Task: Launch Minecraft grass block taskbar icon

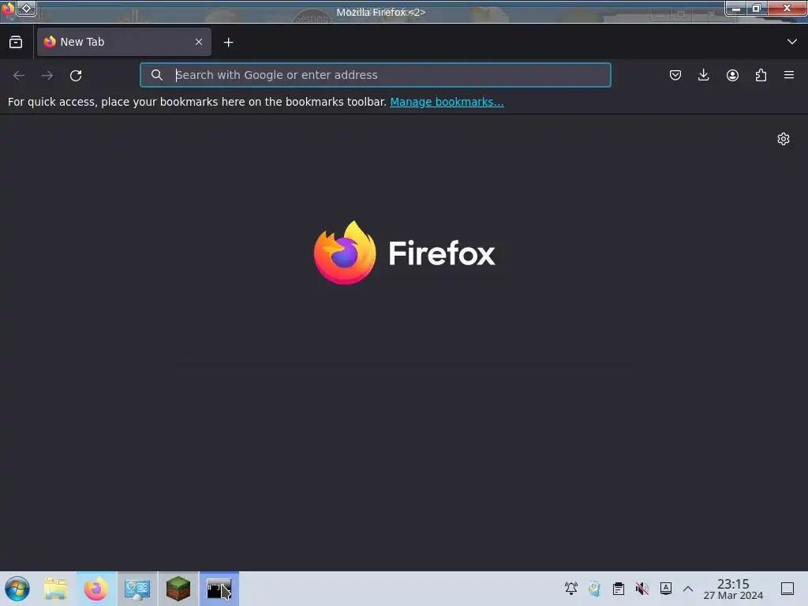Action: (x=178, y=589)
